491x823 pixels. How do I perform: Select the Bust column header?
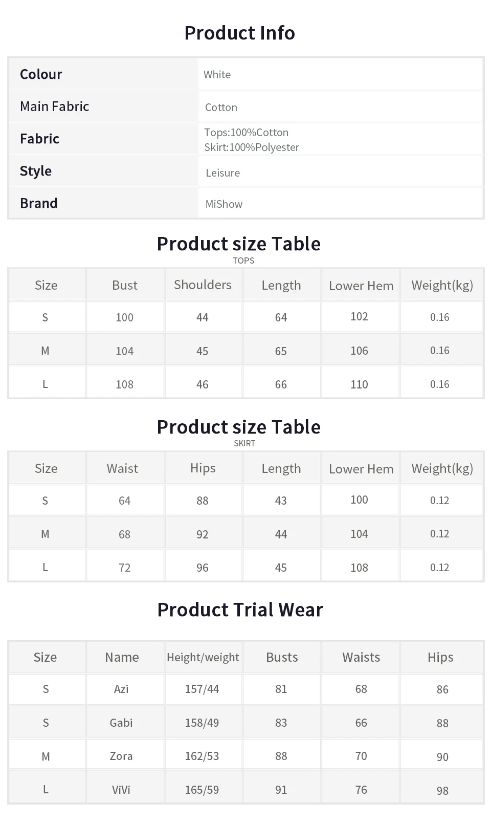(x=125, y=286)
